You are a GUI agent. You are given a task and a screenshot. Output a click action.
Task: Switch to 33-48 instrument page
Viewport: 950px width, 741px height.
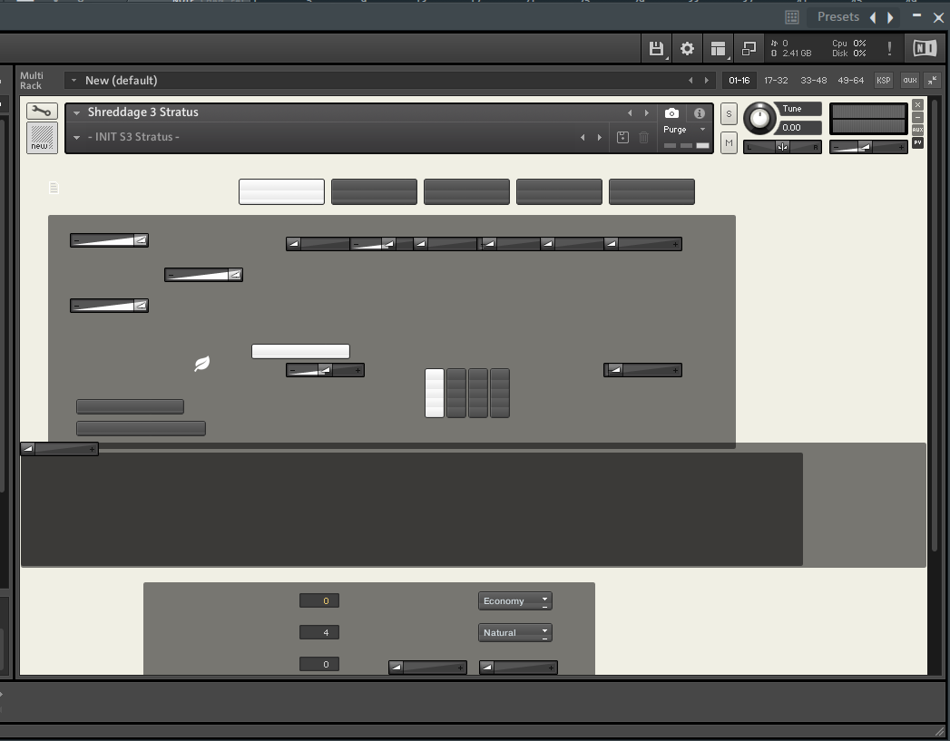(x=814, y=80)
